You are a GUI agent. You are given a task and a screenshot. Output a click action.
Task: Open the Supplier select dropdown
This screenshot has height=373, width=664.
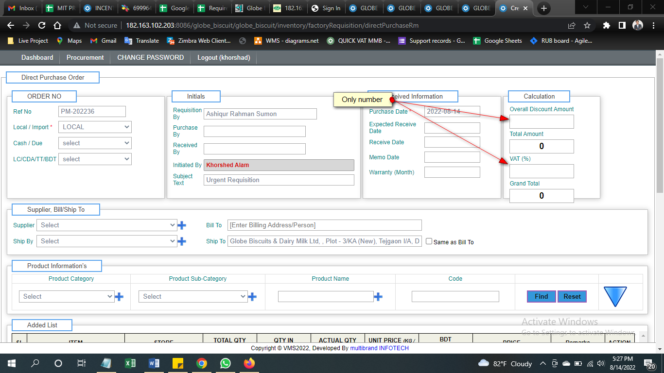click(x=107, y=225)
